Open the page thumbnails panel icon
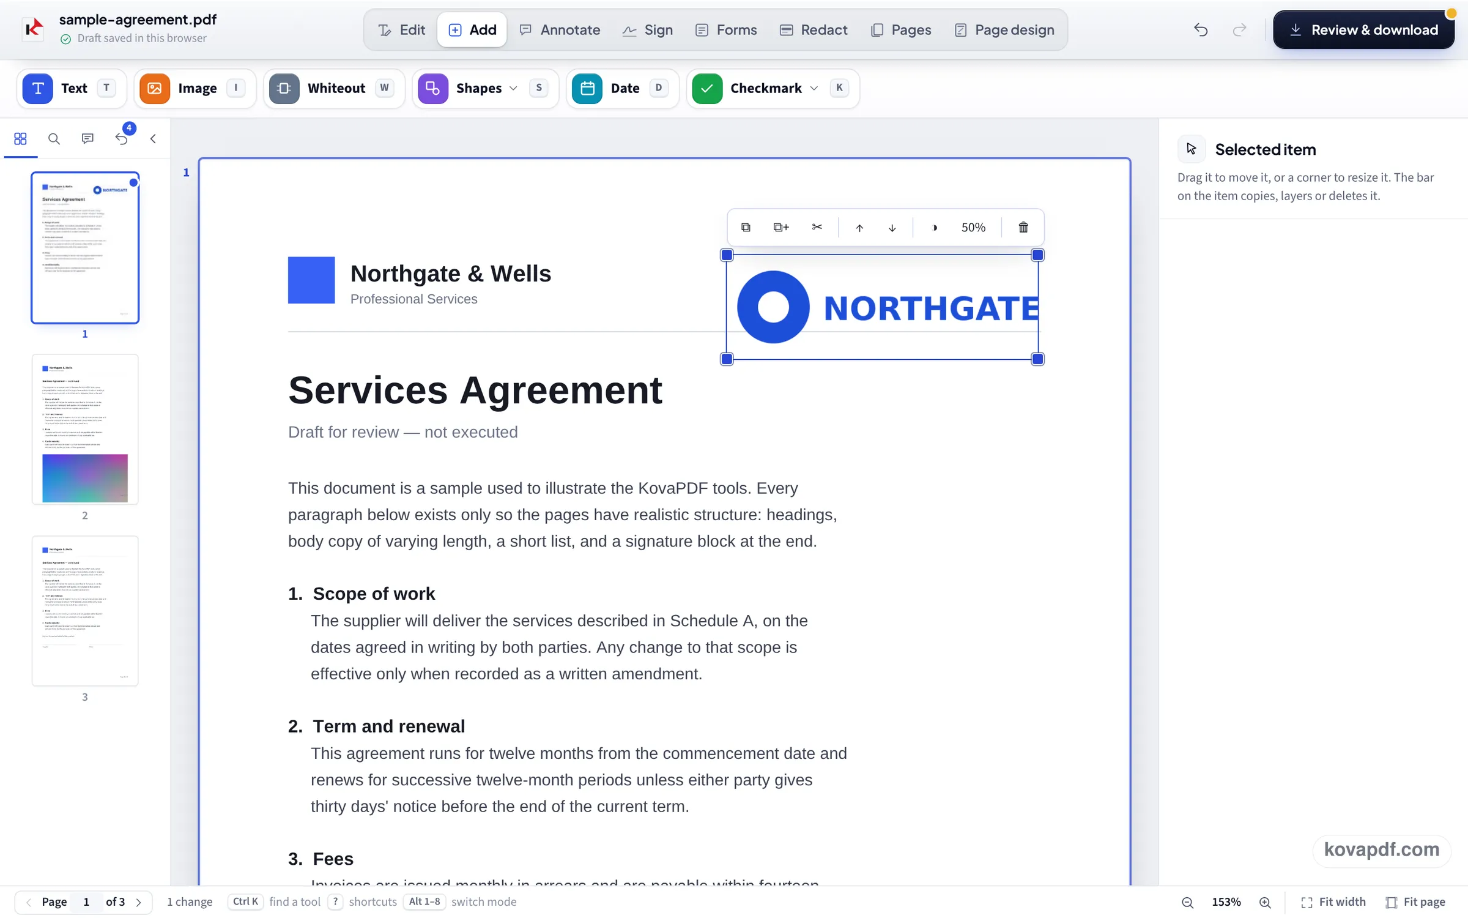This screenshot has width=1468, height=918. click(20, 139)
